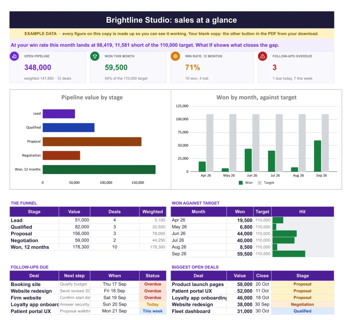Click the 11 Oct close date

click(262, 291)
